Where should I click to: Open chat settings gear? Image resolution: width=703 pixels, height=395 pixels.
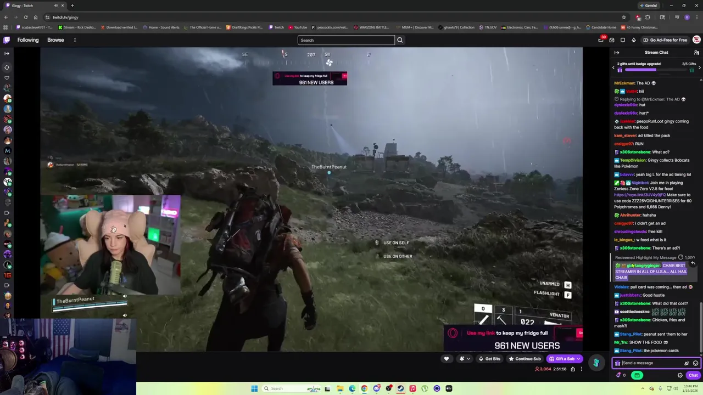click(x=680, y=375)
